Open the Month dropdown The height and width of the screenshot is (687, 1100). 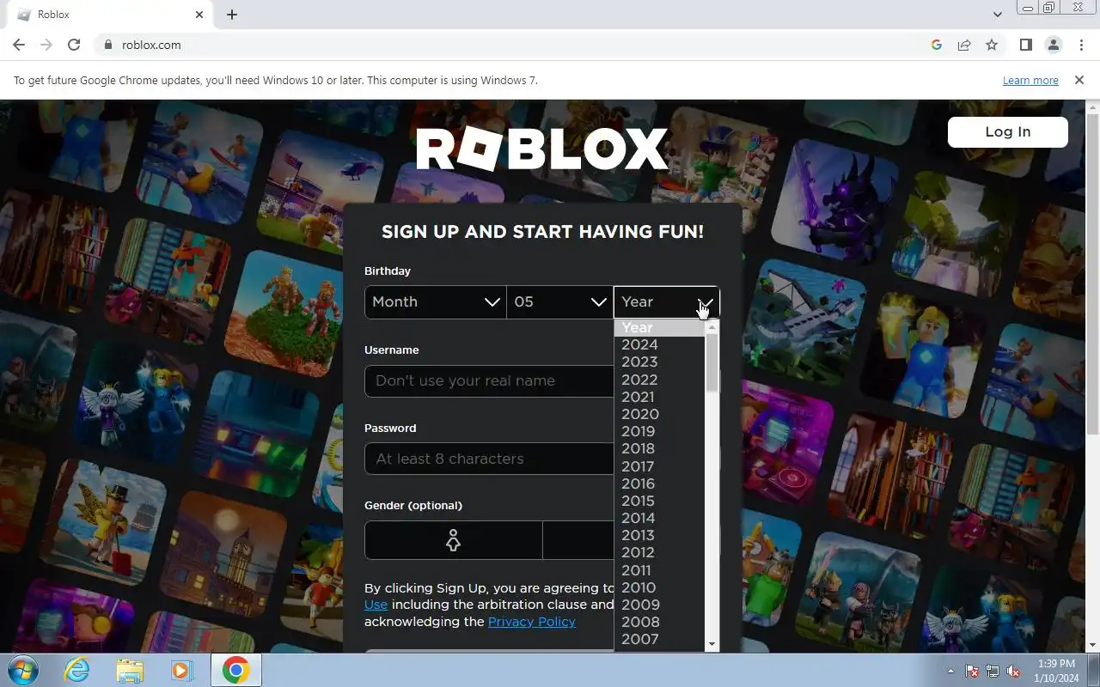click(436, 302)
